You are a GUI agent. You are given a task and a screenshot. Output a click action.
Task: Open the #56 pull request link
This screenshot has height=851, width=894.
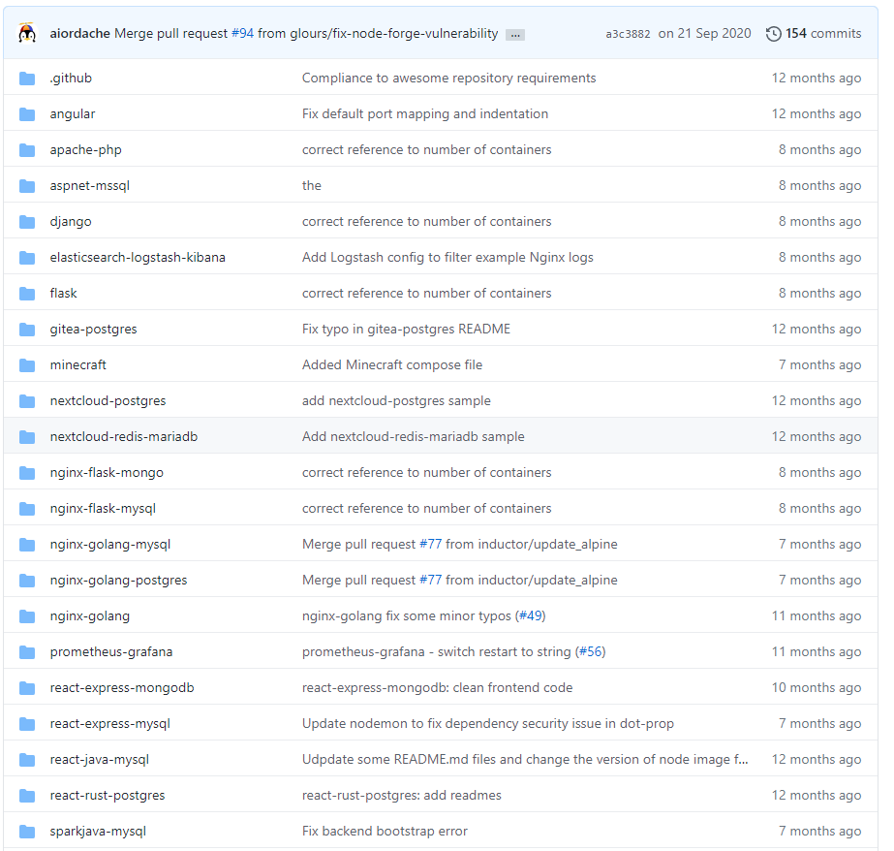[591, 652]
